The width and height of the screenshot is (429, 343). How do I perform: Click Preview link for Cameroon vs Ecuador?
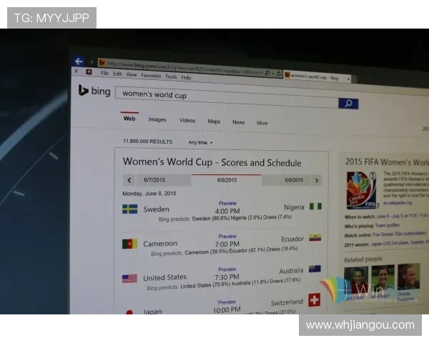pyautogui.click(x=227, y=236)
